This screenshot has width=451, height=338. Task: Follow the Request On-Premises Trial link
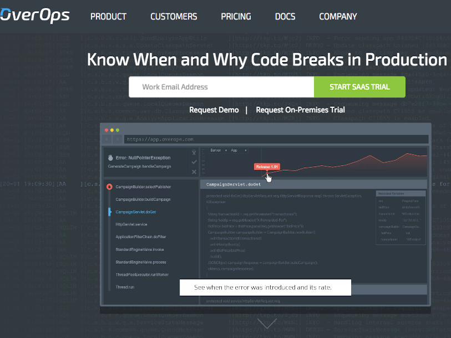tap(300, 110)
